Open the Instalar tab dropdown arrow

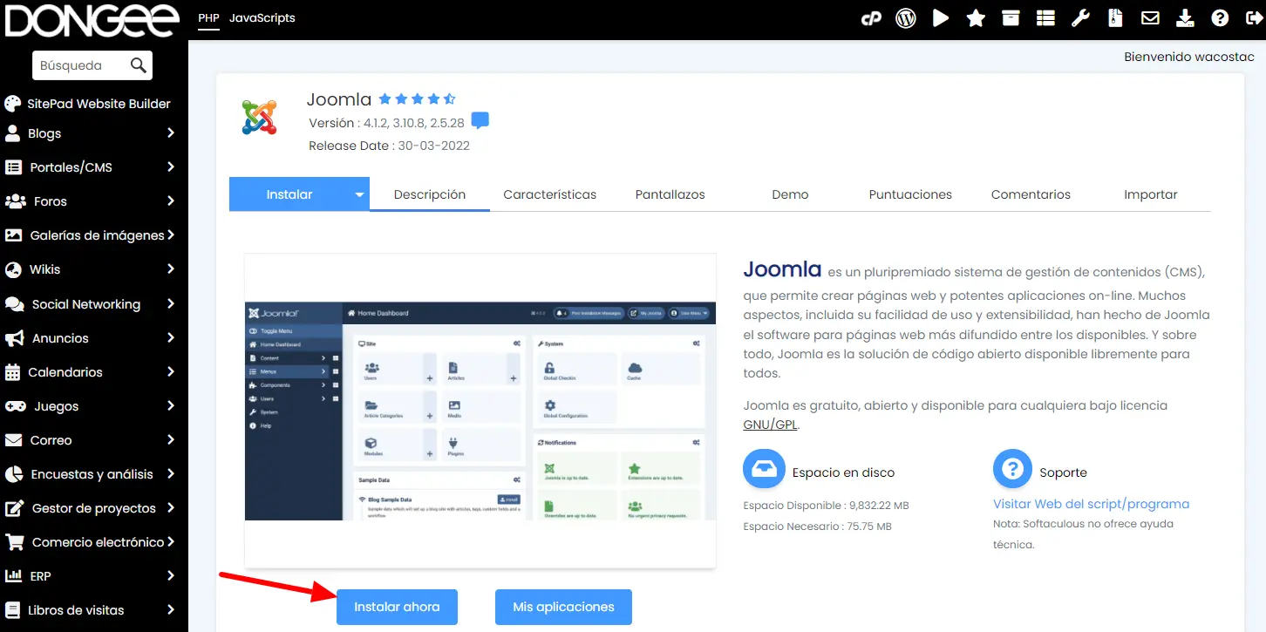click(x=359, y=194)
